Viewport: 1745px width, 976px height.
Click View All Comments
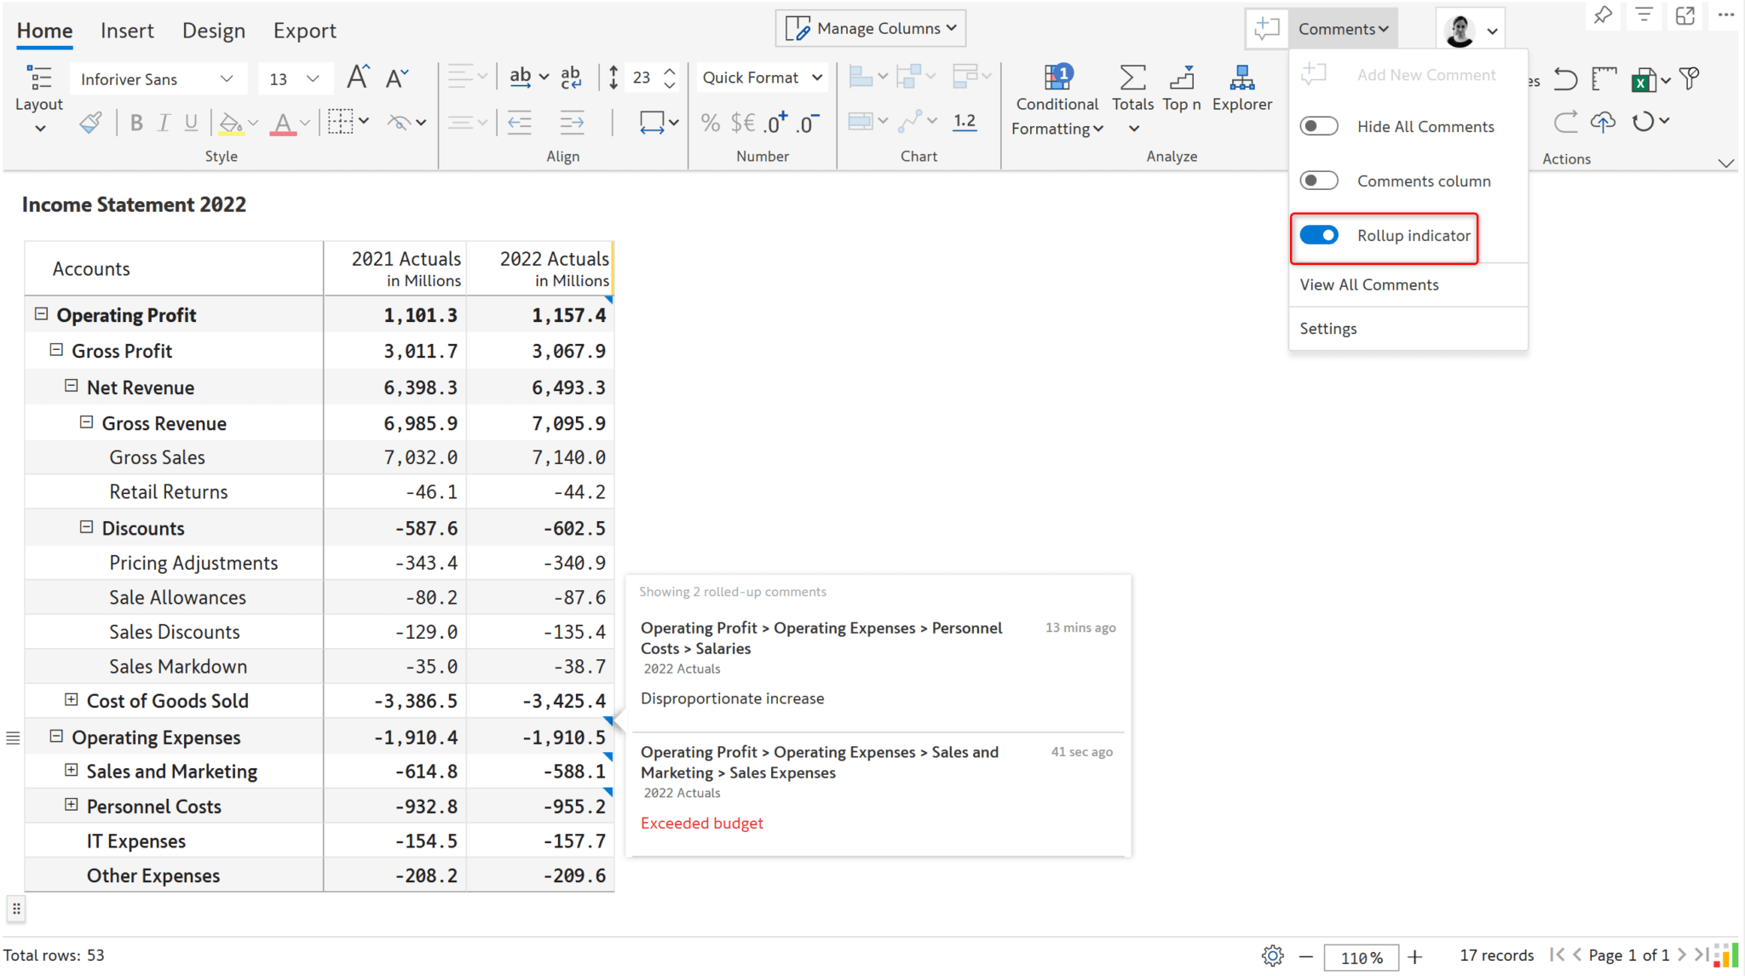coord(1368,284)
